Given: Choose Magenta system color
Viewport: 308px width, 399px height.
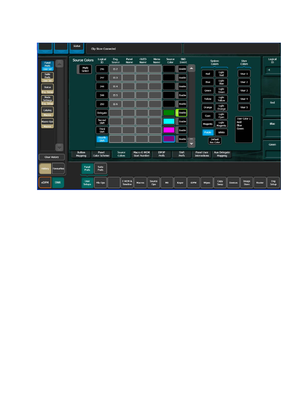Looking at the screenshot, I should pyautogui.click(x=208, y=124).
